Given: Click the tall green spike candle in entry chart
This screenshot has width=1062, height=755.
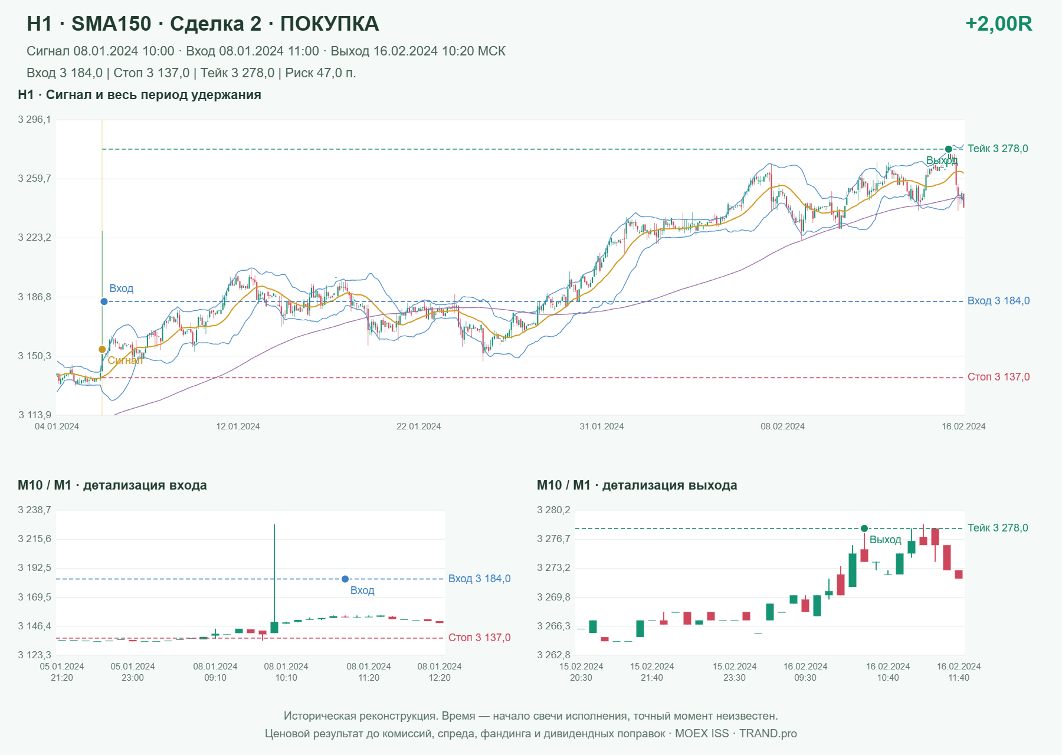Looking at the screenshot, I should [274, 578].
